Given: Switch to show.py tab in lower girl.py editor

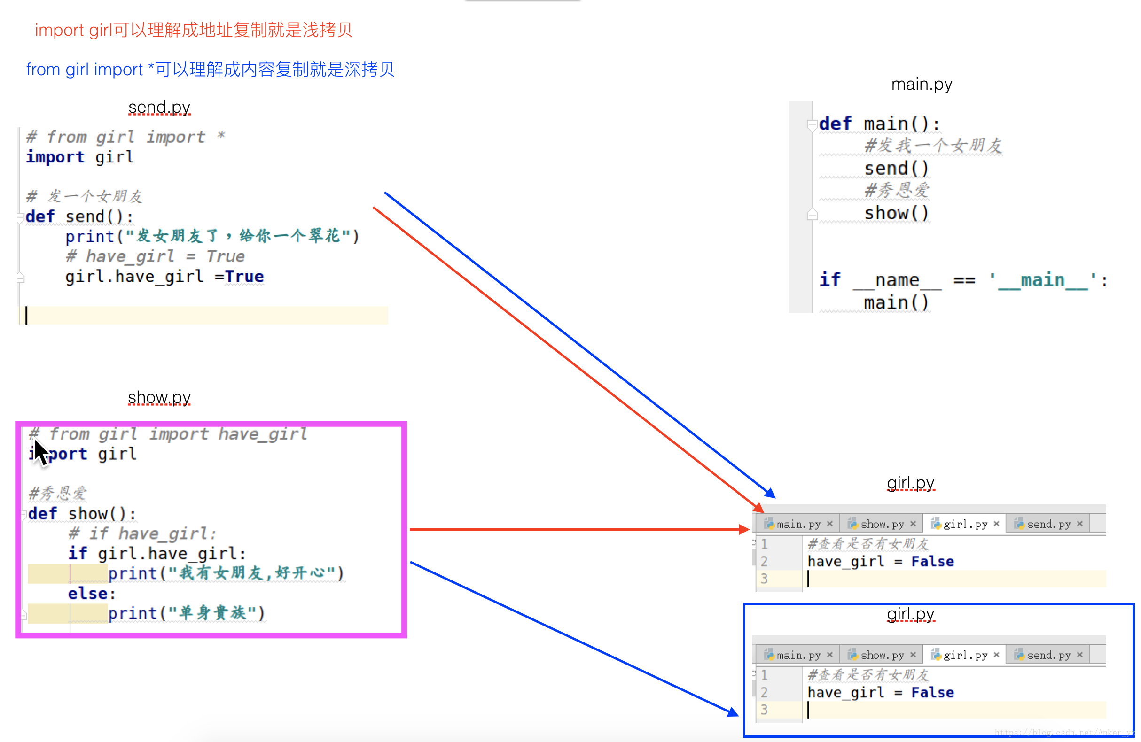Looking at the screenshot, I should tap(882, 655).
